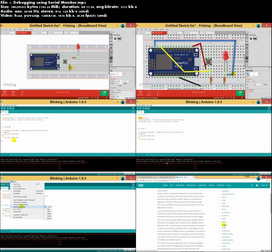
Task: Click the Verify icon in middle-right Arduino frame
Action: [138, 108]
